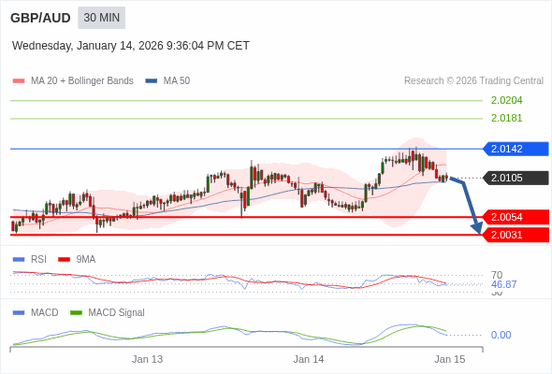This screenshot has width=552, height=374.
Task: Select the GBP/AUD pair title
Action: click(x=40, y=18)
